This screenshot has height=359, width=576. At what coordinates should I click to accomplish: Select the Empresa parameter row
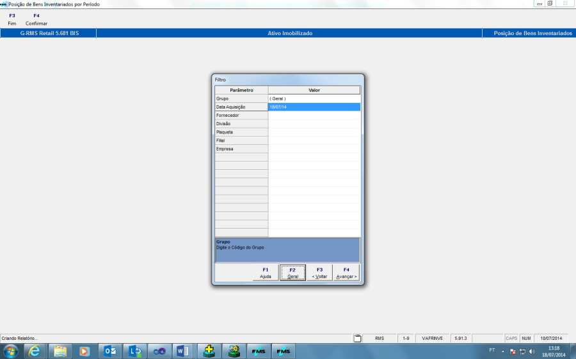coord(241,149)
